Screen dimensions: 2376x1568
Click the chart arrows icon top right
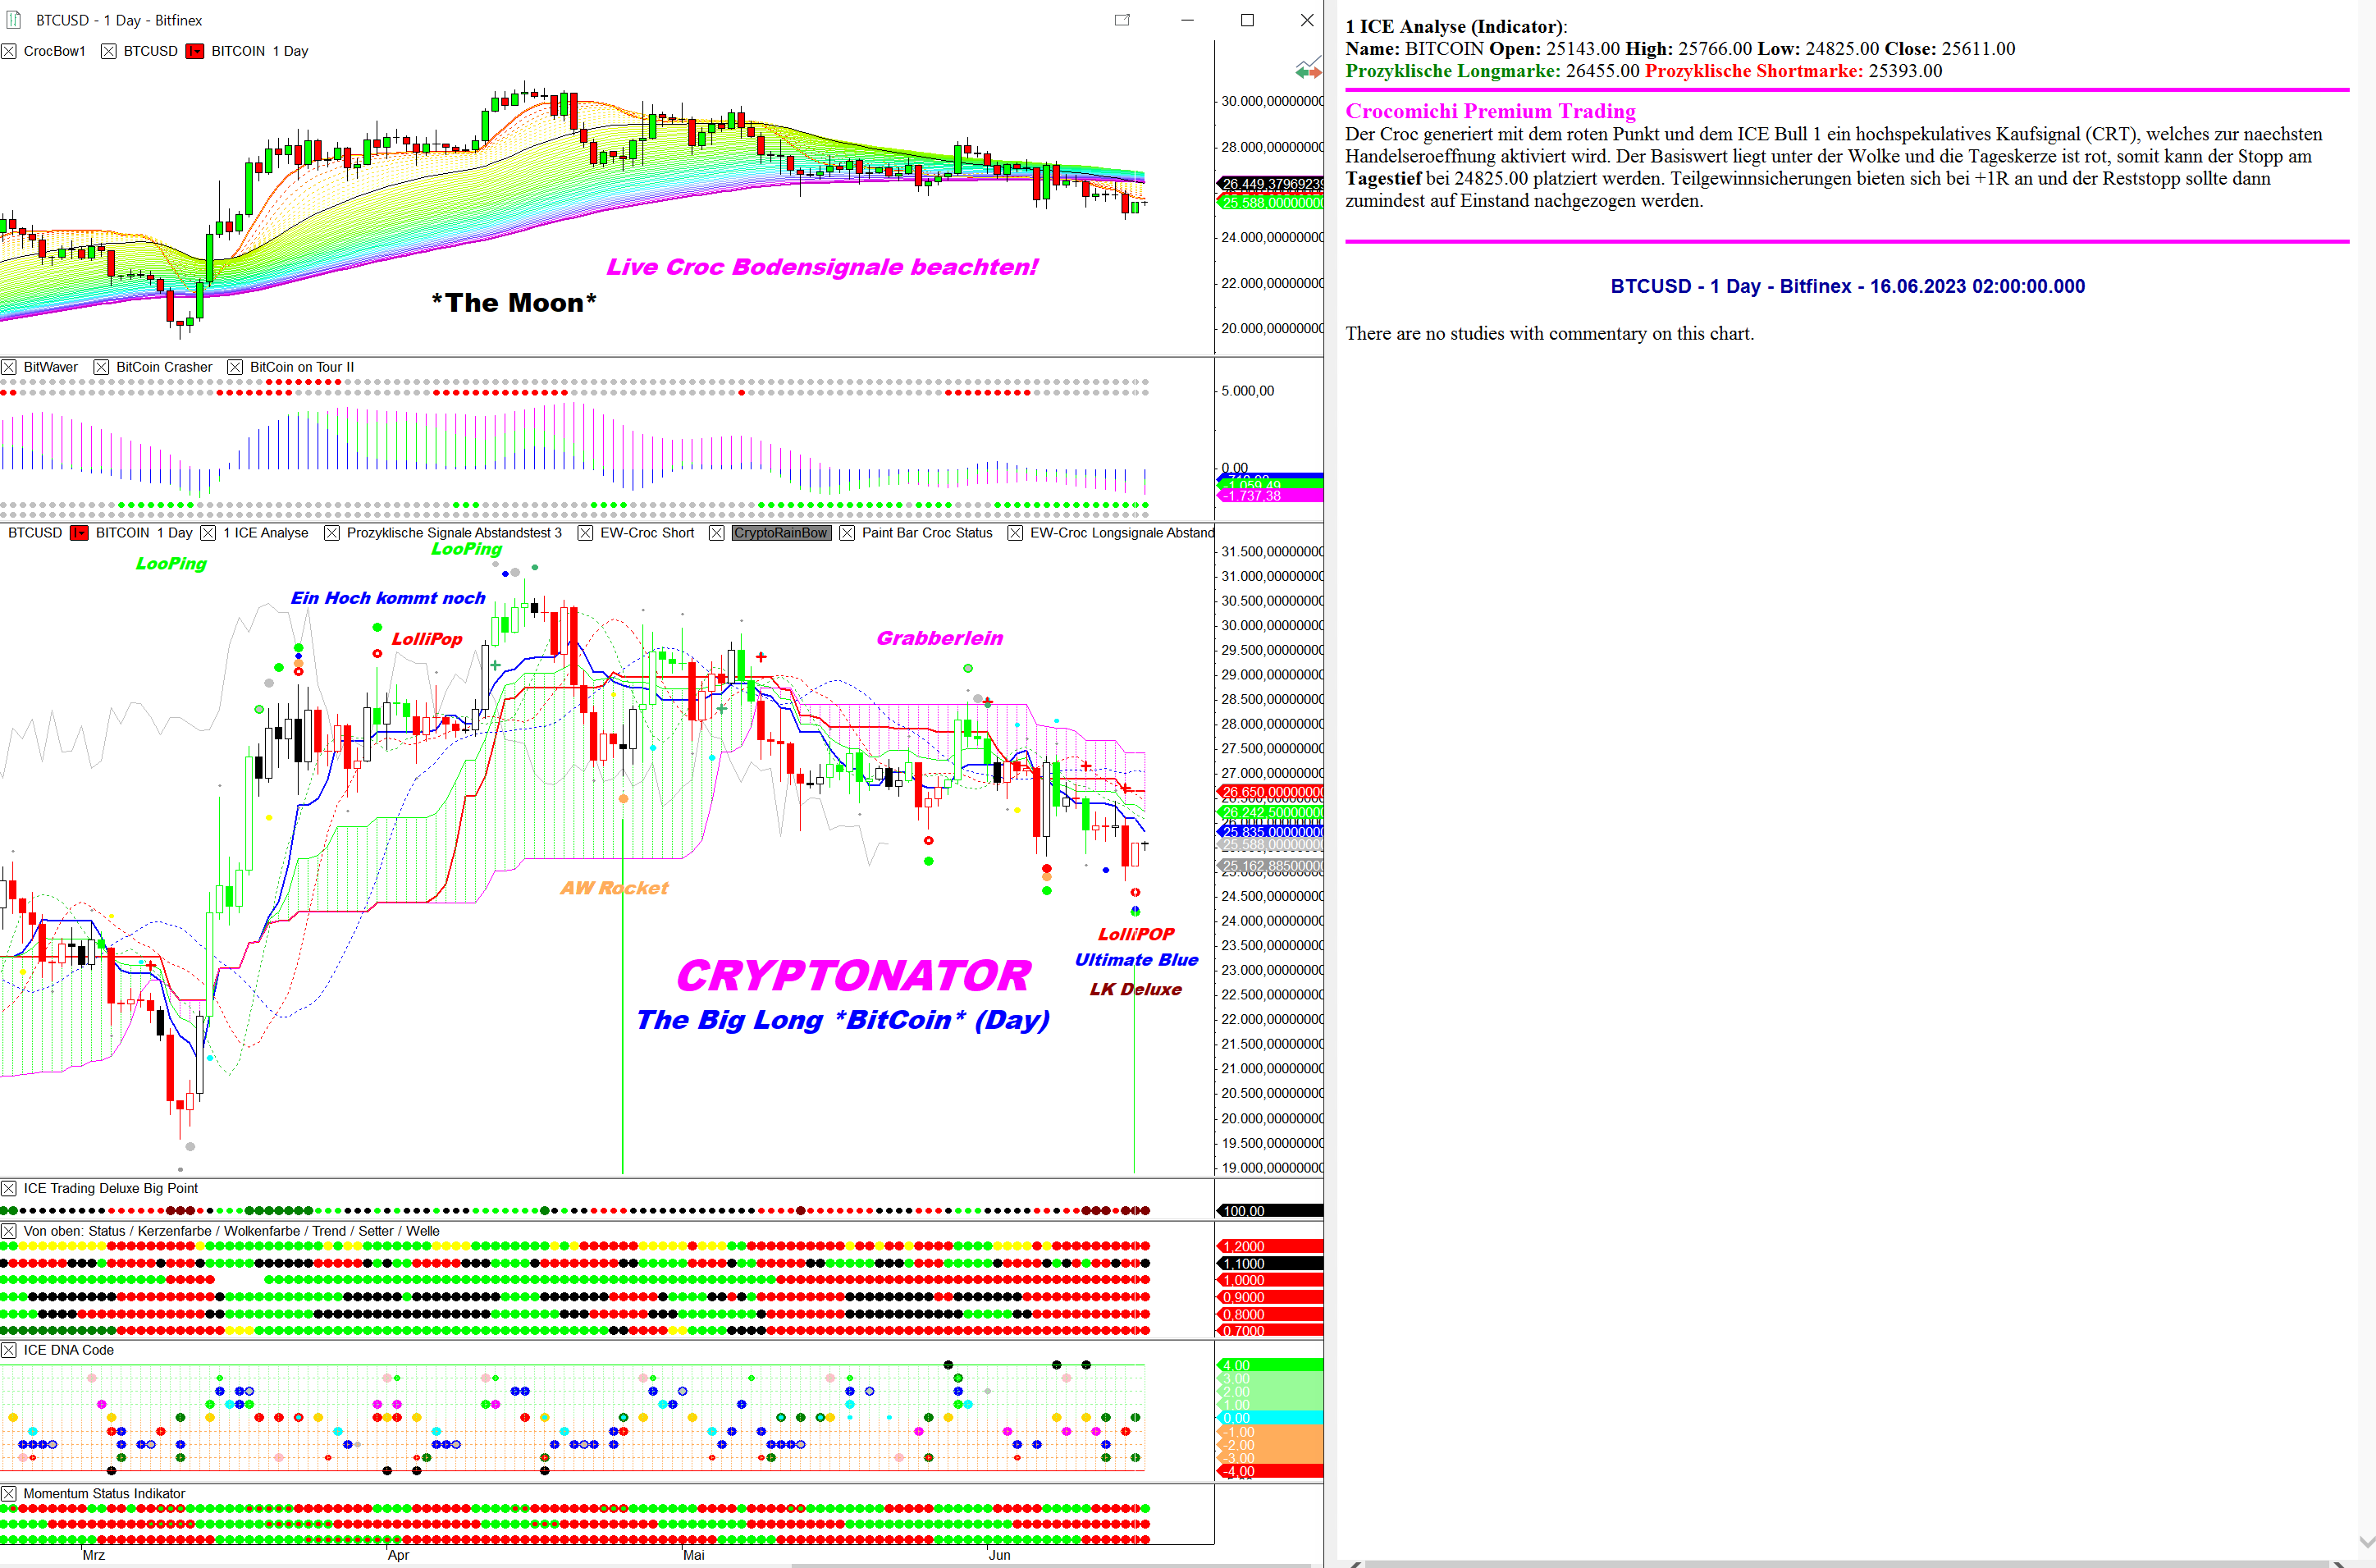pos(1307,70)
